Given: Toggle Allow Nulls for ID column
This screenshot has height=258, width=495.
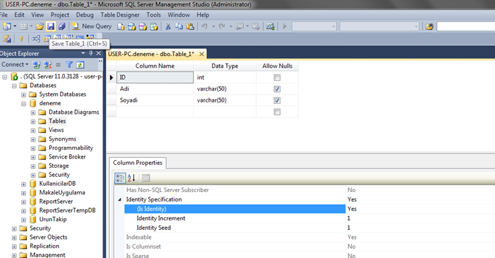Looking at the screenshot, I should click(x=277, y=77).
